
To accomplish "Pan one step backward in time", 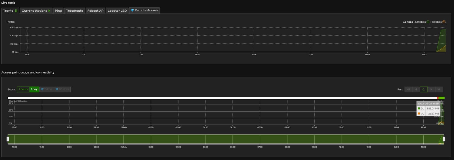I will (x=416, y=89).
